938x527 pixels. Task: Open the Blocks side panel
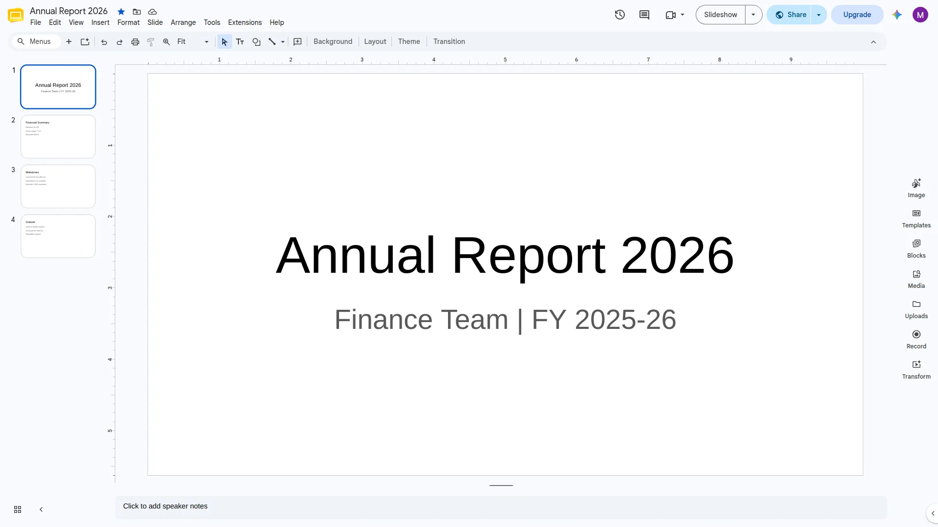click(916, 248)
